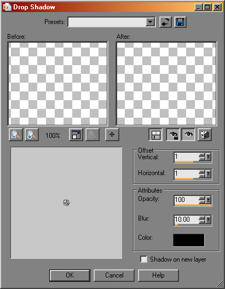Click the 100% zoom level text
Screen dimensions: 225x289
(x=53, y=136)
